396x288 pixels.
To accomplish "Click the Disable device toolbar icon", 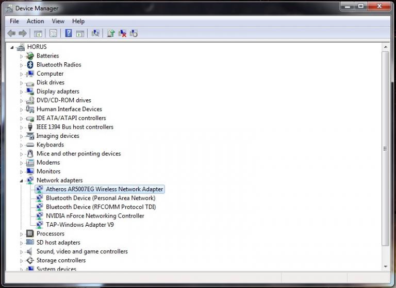I will (x=134, y=33).
